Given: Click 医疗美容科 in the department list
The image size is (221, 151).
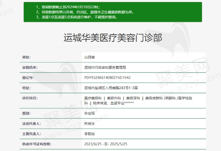Looking at the screenshot, I should 93,98.
